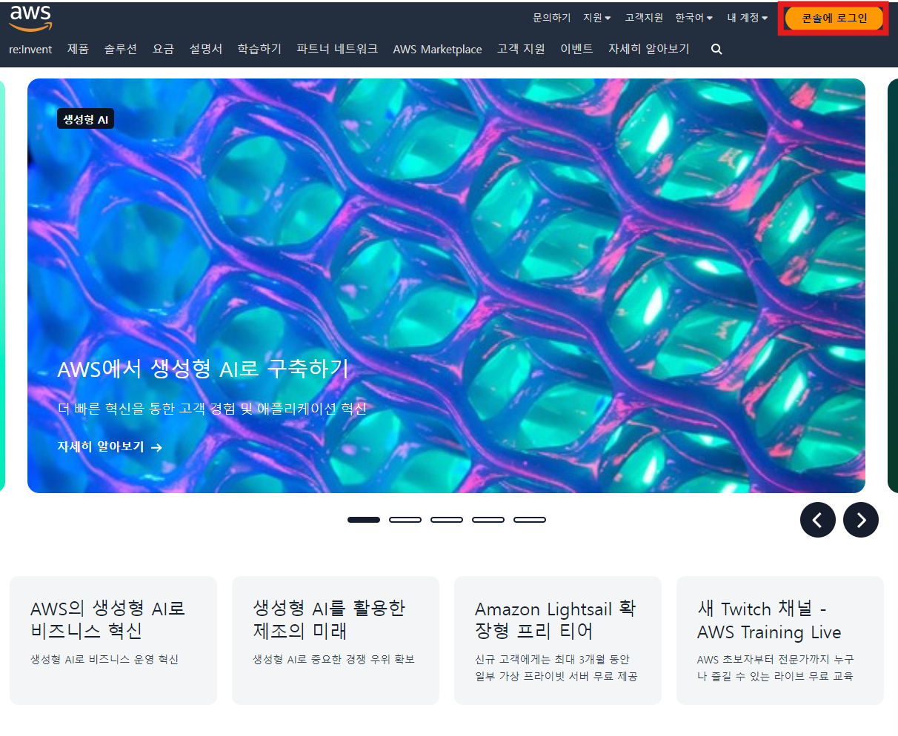Click the 콘솔에 로그인 button

point(834,18)
